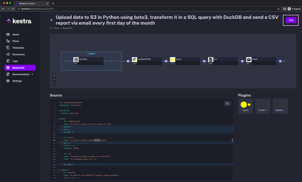Expand the Documentation submenu chevron
The image size is (302, 182).
pos(32,74)
